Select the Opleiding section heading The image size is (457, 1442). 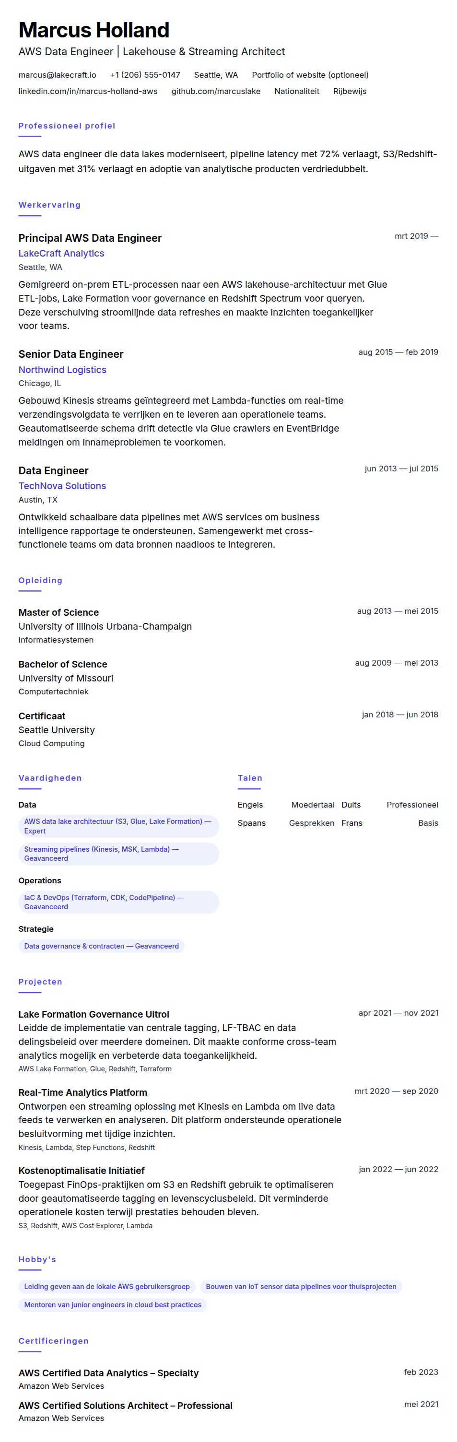[x=40, y=580]
